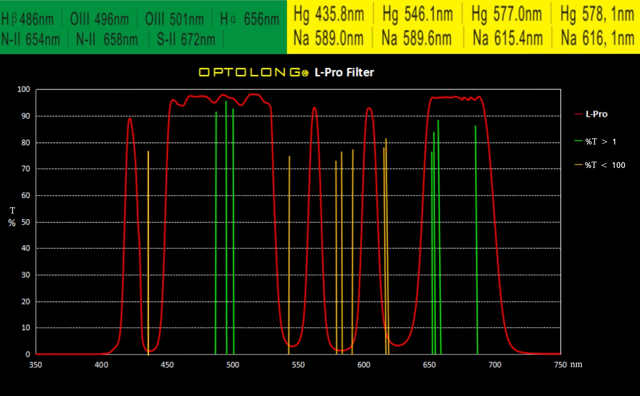The image size is (640, 396).
Task: Click the green line near 686nm in chart
Action: pos(476,240)
